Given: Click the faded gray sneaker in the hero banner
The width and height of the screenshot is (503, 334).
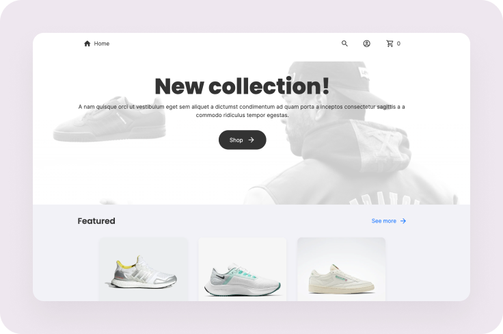Looking at the screenshot, I should pos(109,119).
